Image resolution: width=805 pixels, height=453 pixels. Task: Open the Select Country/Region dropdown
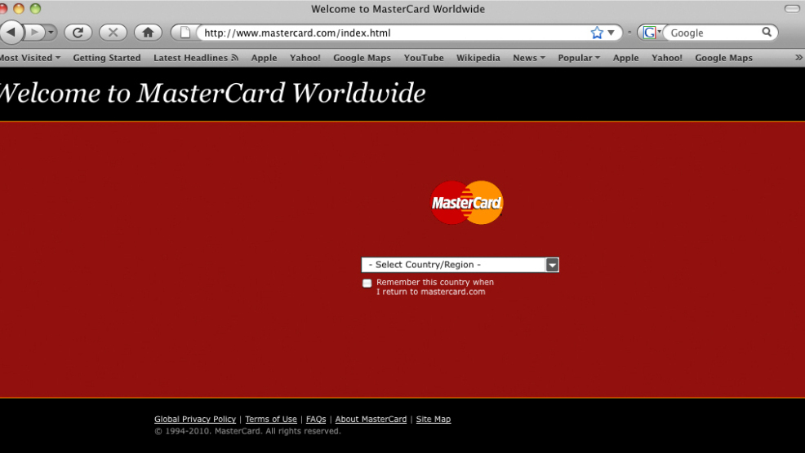460,265
